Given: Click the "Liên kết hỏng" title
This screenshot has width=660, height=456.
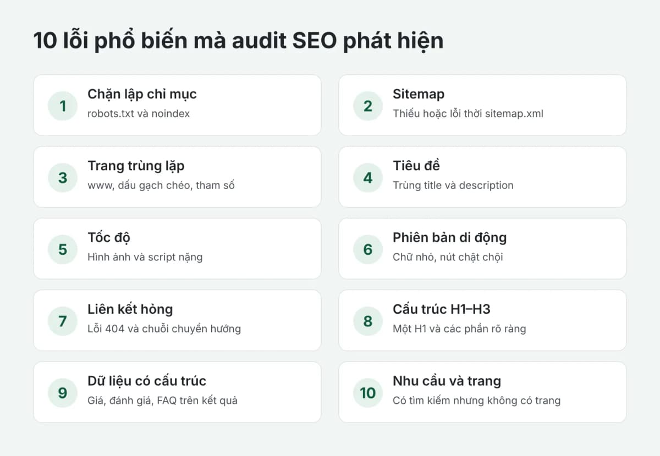Looking at the screenshot, I should click(130, 309).
